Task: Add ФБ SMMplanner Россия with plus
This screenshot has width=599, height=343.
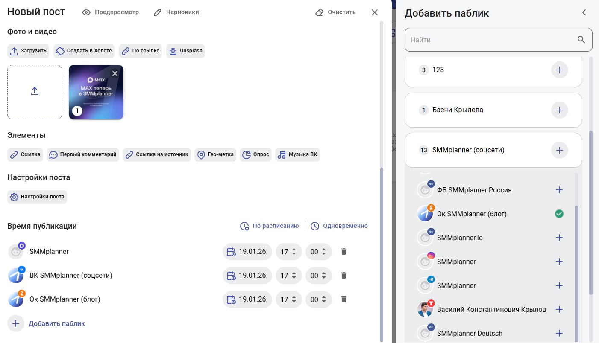Action: pos(559,190)
